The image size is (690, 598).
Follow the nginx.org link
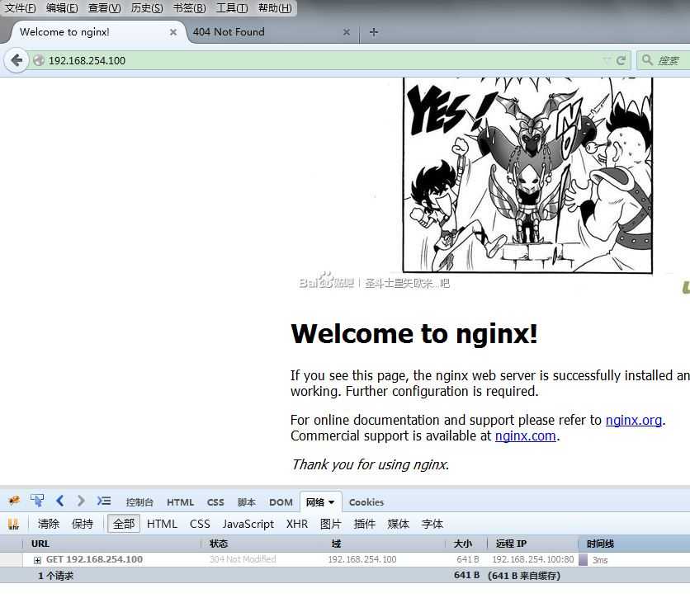point(634,420)
